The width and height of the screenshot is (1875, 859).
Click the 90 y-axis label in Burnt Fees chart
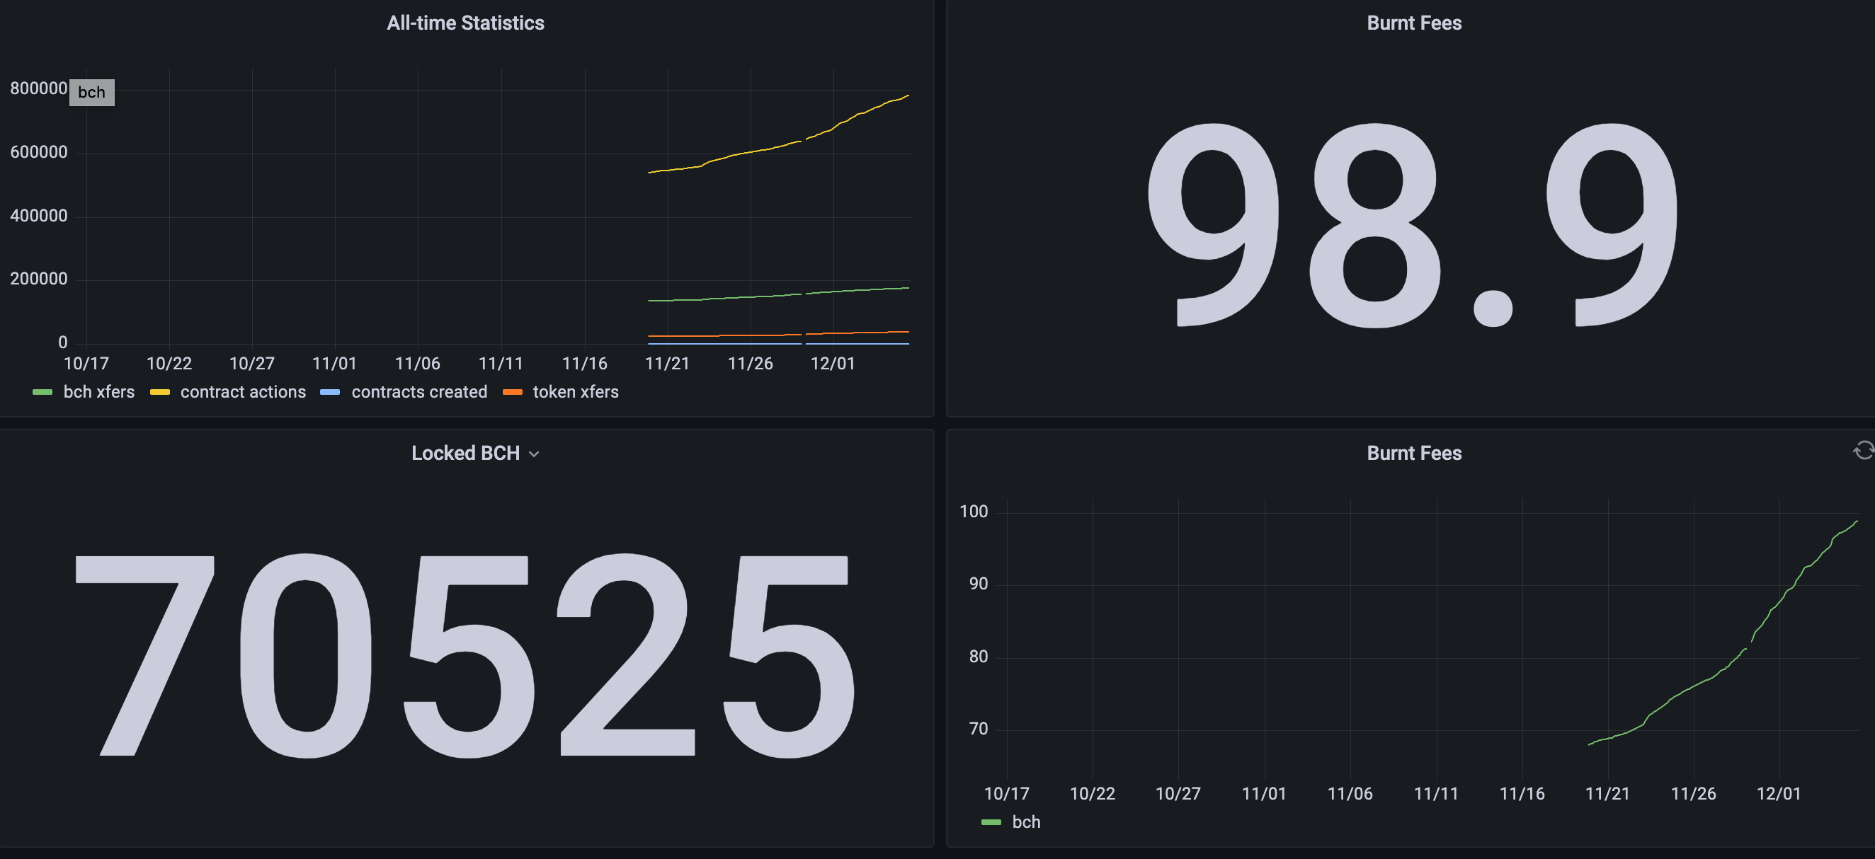coord(979,584)
